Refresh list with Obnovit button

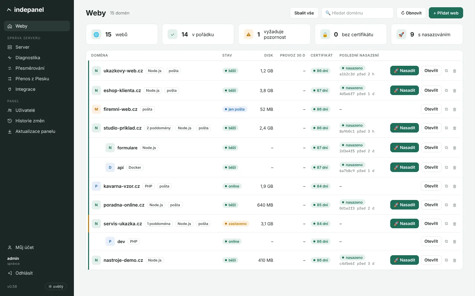(x=411, y=13)
